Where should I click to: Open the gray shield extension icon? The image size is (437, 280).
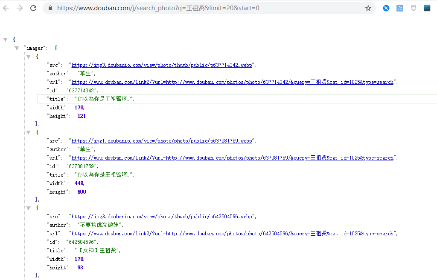tap(413, 8)
